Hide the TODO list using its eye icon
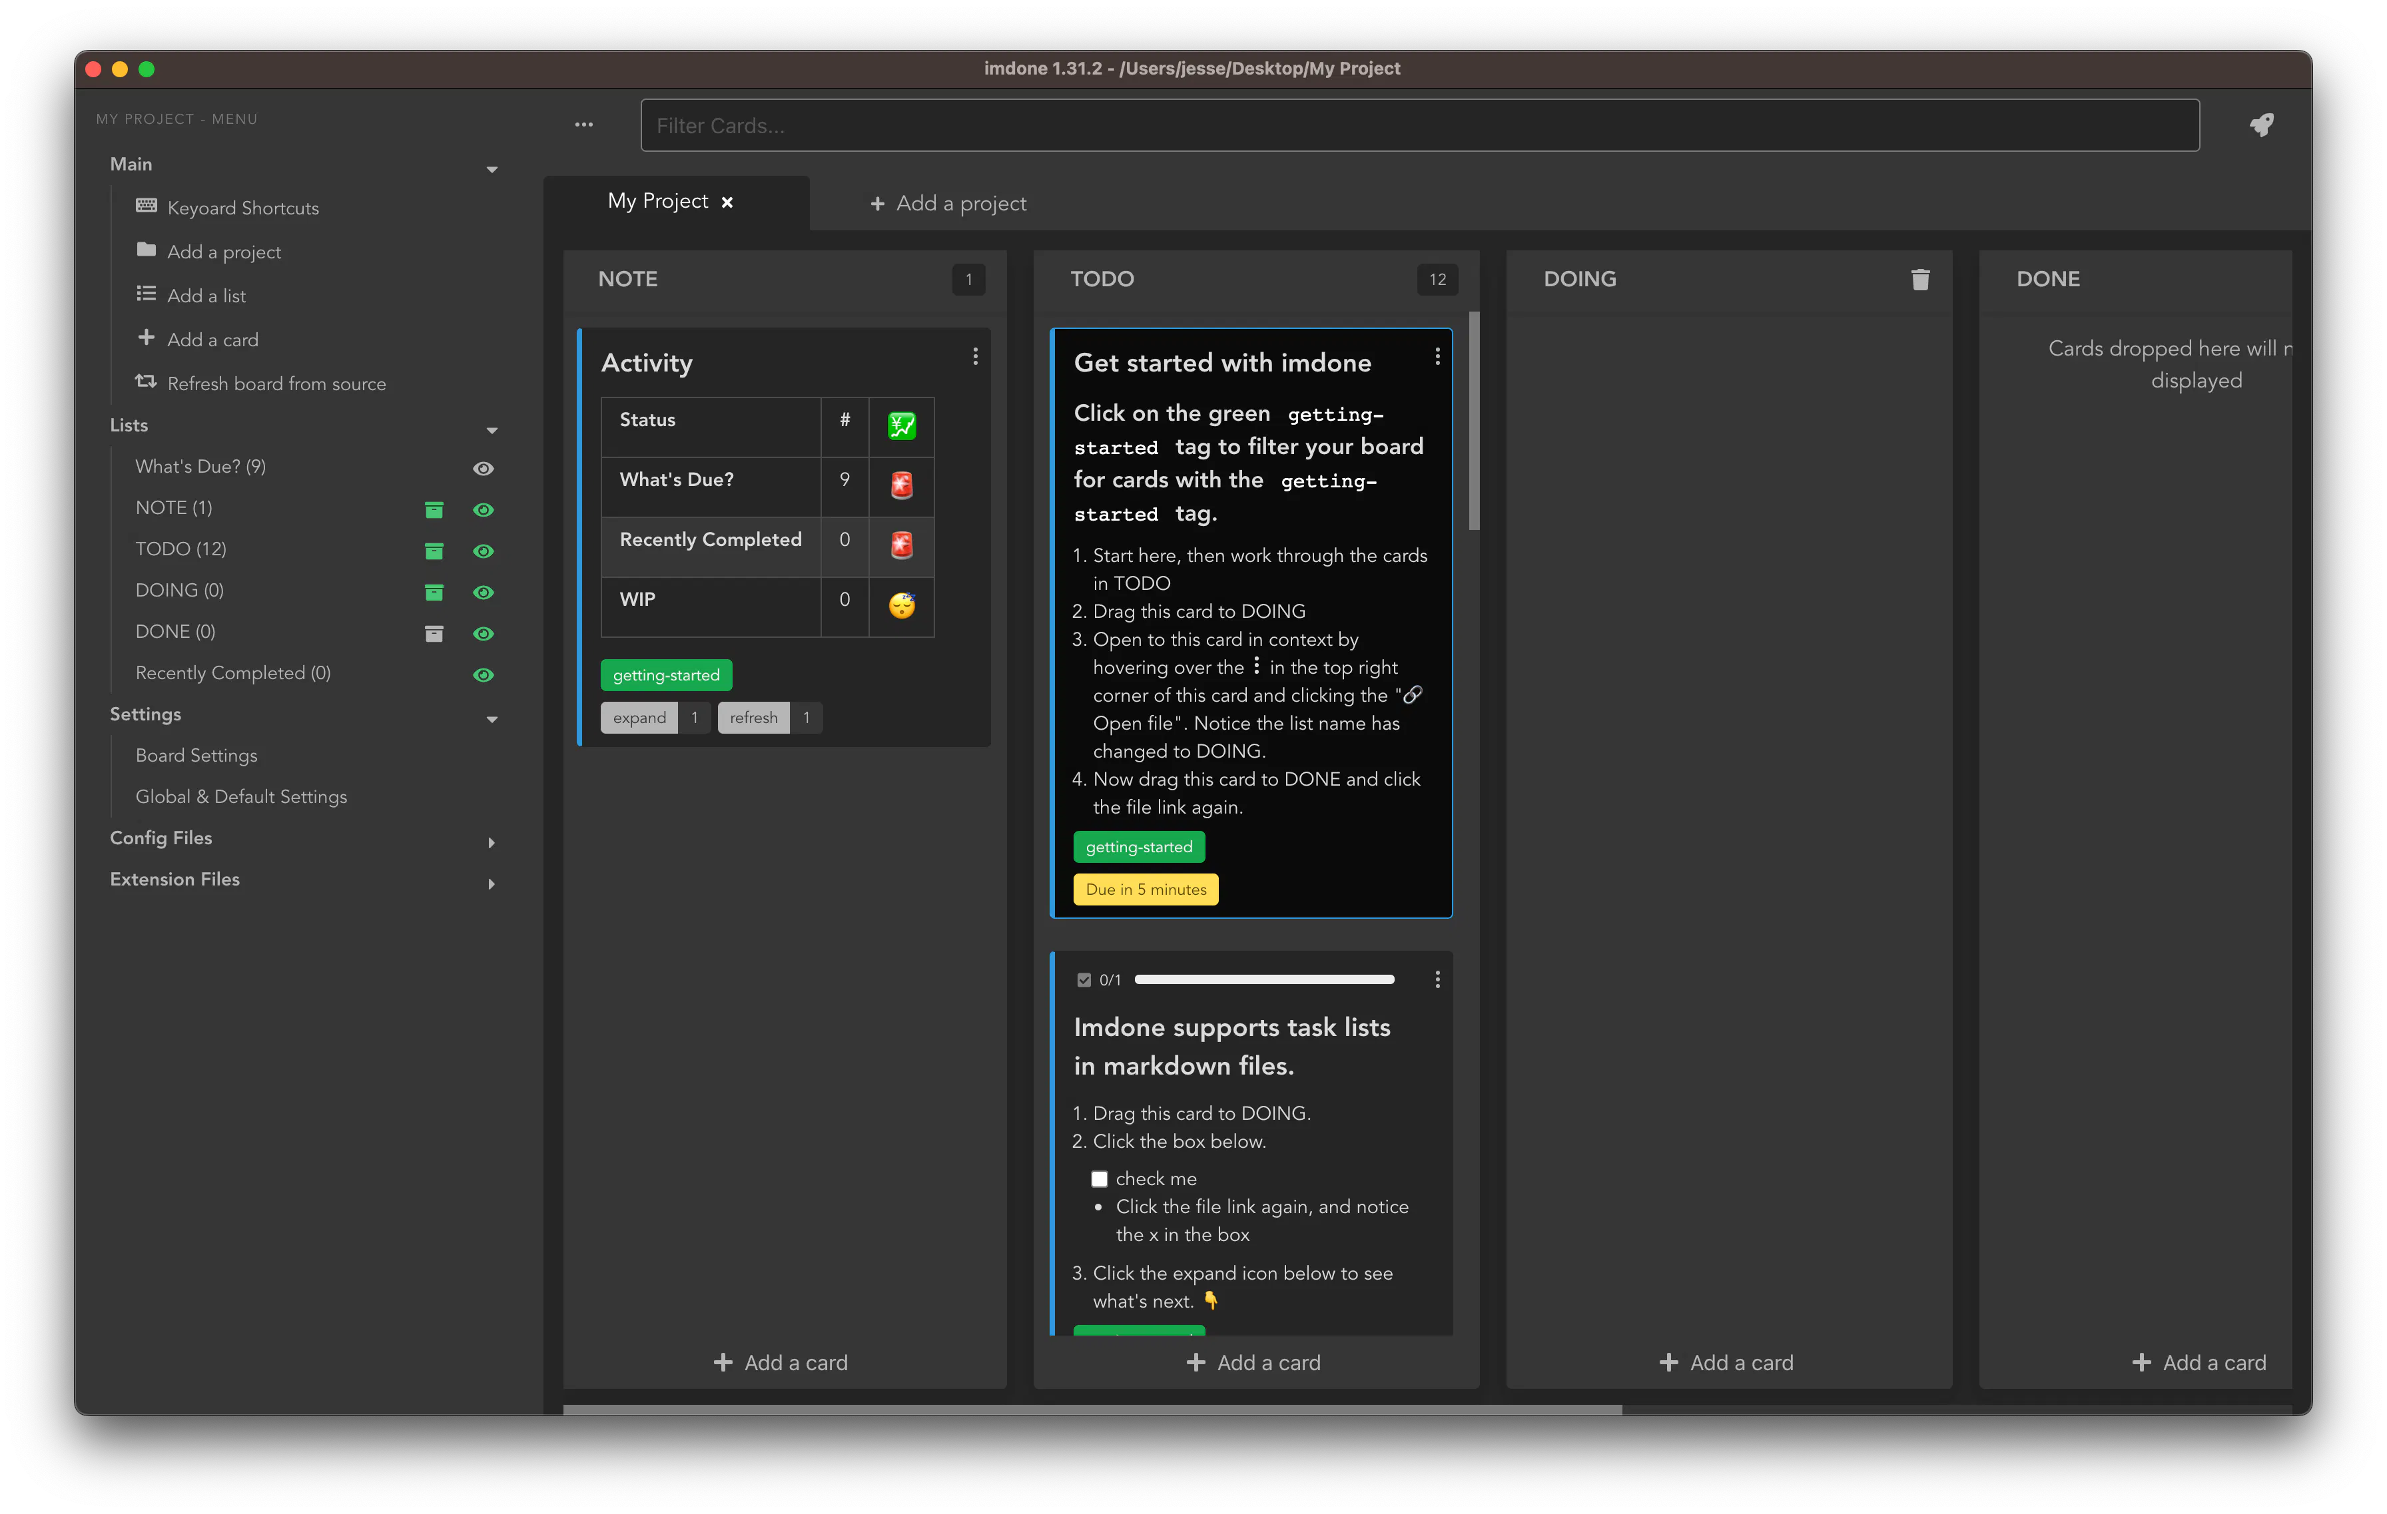 point(483,551)
